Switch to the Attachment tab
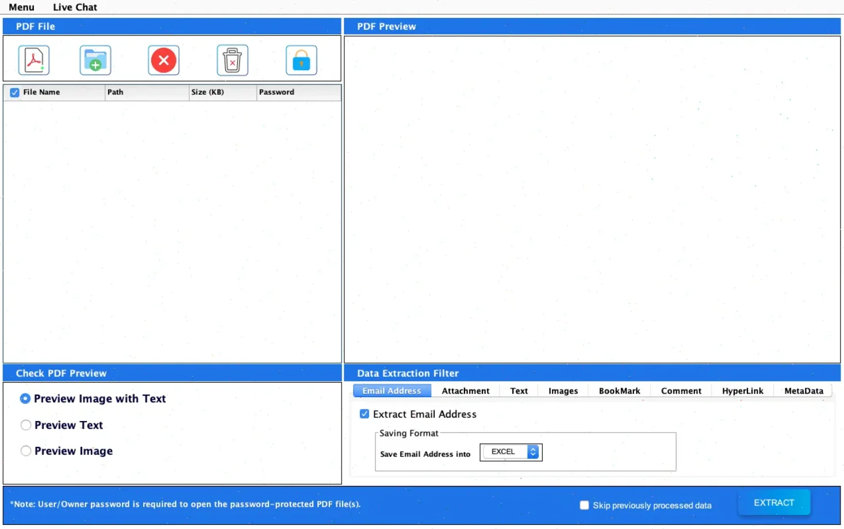This screenshot has width=844, height=529. tap(466, 391)
